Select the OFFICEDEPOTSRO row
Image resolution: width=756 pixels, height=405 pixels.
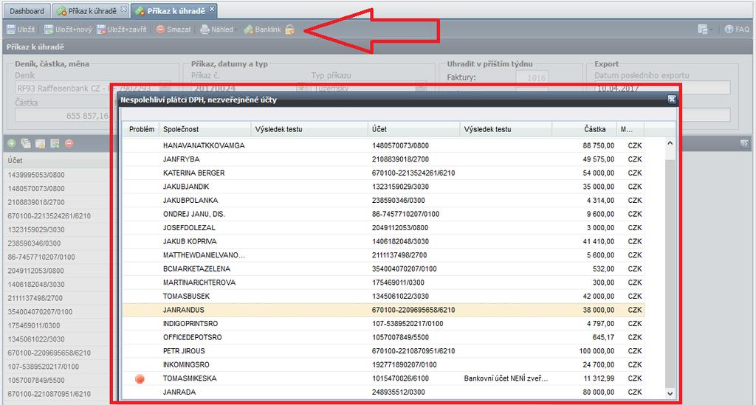383,338
